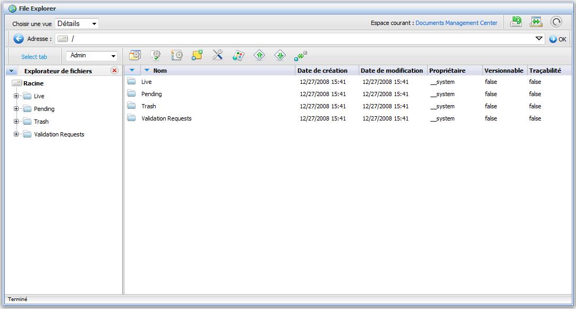
Task: Click the __system owner in the Live row
Action: coord(442,82)
